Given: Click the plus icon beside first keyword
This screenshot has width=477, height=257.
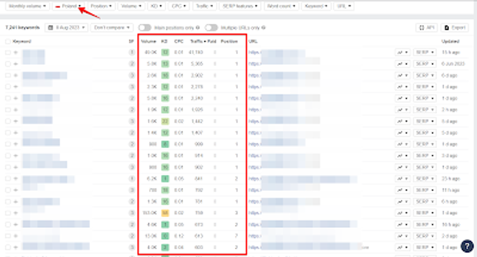Looking at the screenshot, I should (16, 52).
